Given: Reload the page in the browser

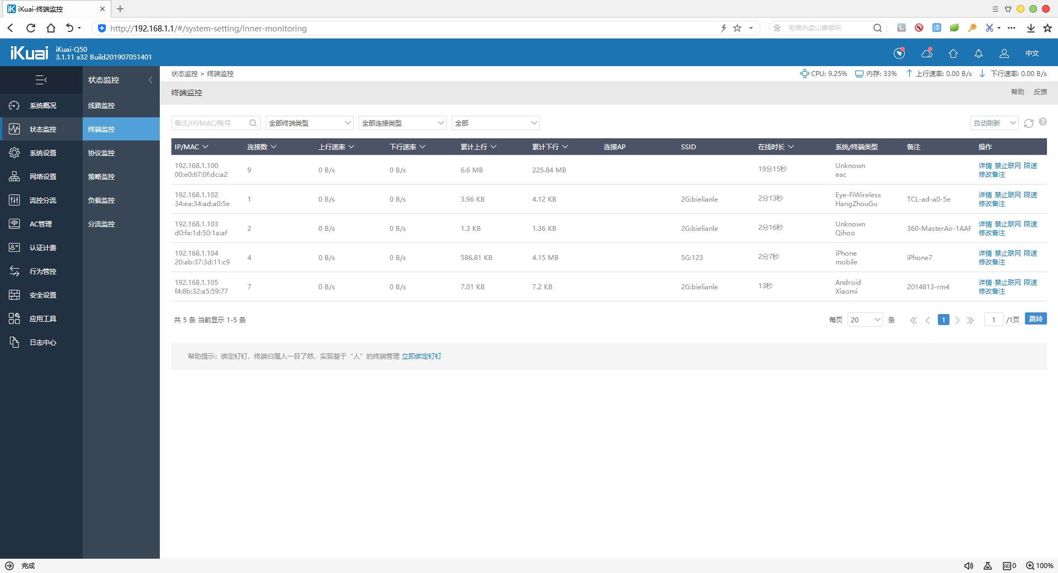Looking at the screenshot, I should [31, 28].
